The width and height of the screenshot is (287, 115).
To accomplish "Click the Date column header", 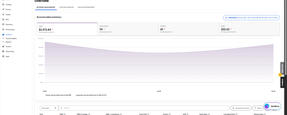I will pyautogui.click(x=41, y=114).
